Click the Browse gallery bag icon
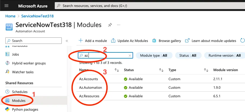The image size is (245, 112). 154,41
